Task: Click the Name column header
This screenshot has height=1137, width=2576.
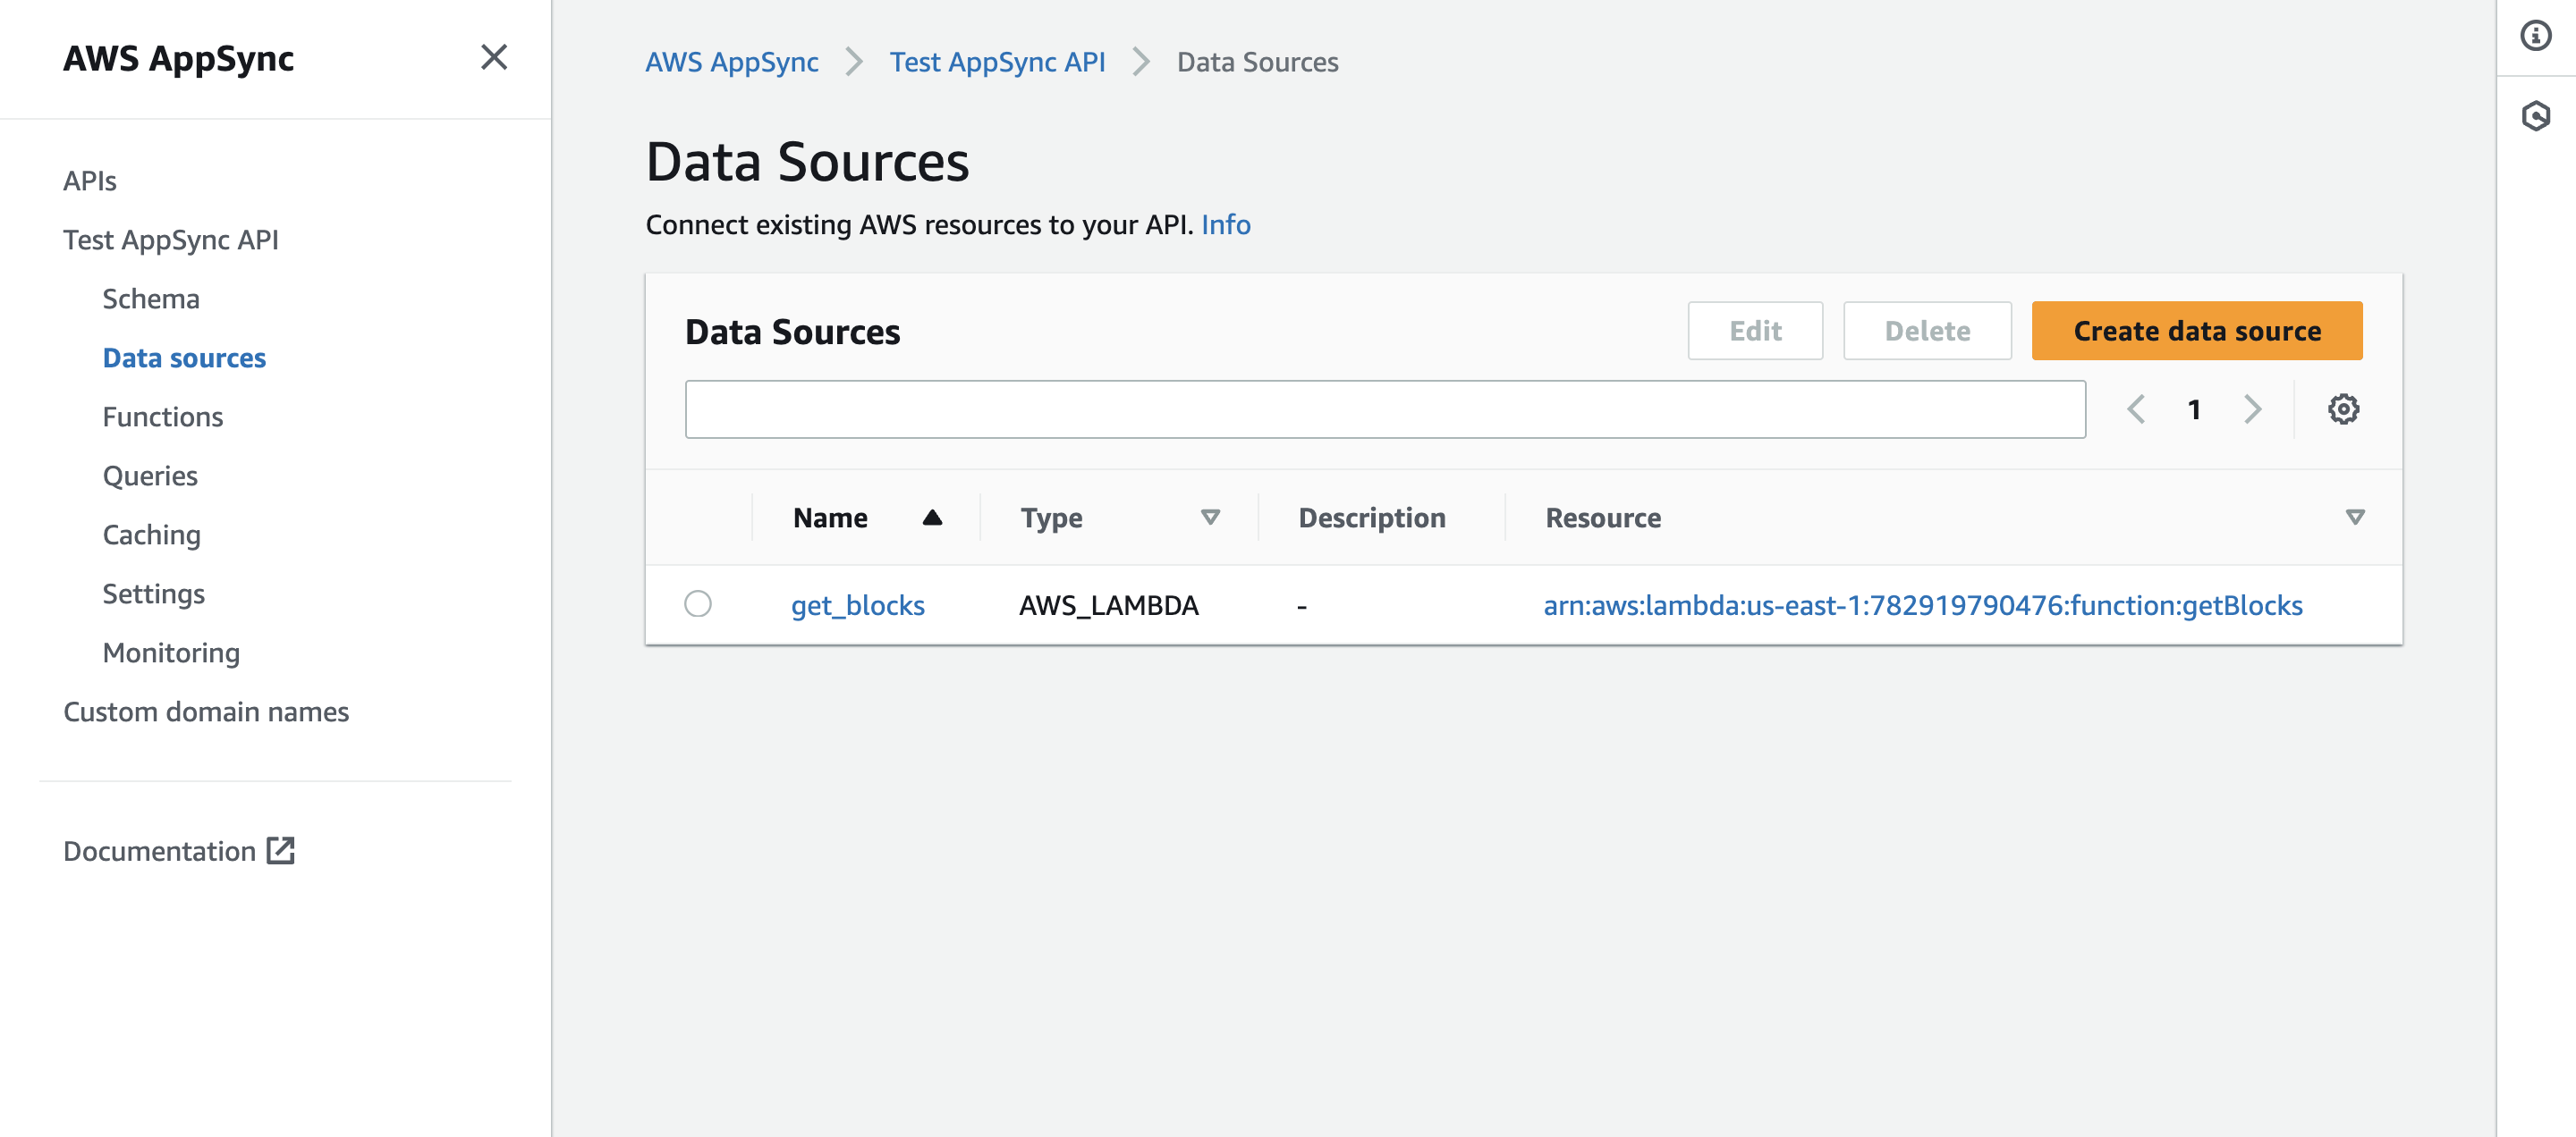Action: 830,518
